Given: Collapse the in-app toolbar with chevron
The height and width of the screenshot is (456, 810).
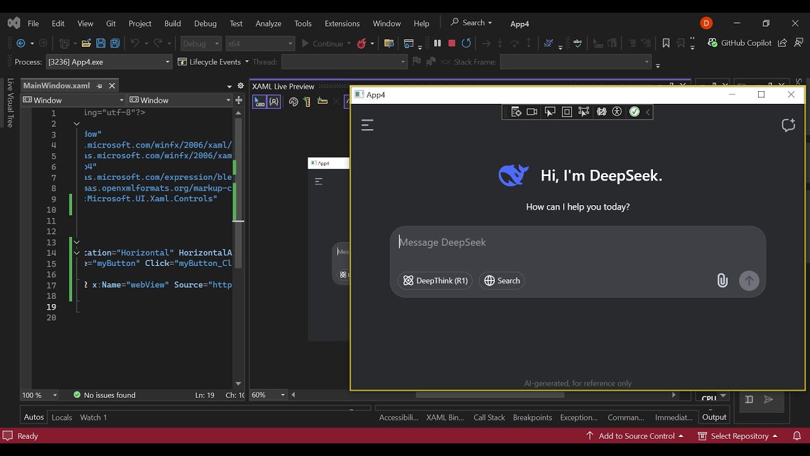Looking at the screenshot, I should tap(648, 111).
